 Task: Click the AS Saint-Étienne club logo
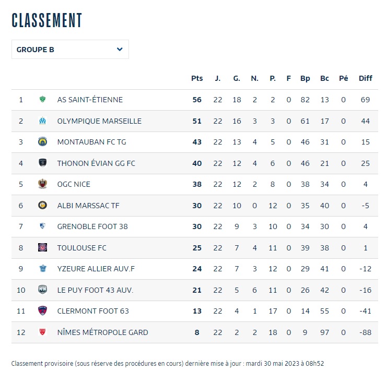coord(42,100)
